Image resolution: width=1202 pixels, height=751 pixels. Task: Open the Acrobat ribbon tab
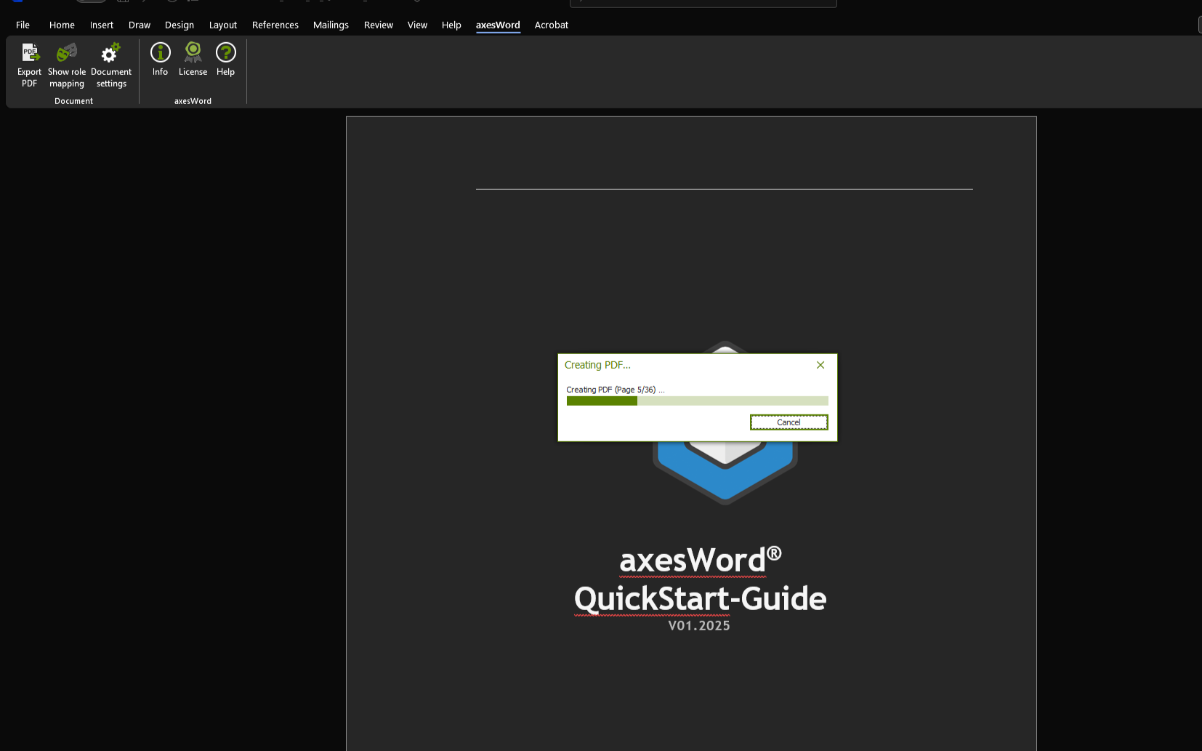coord(551,25)
